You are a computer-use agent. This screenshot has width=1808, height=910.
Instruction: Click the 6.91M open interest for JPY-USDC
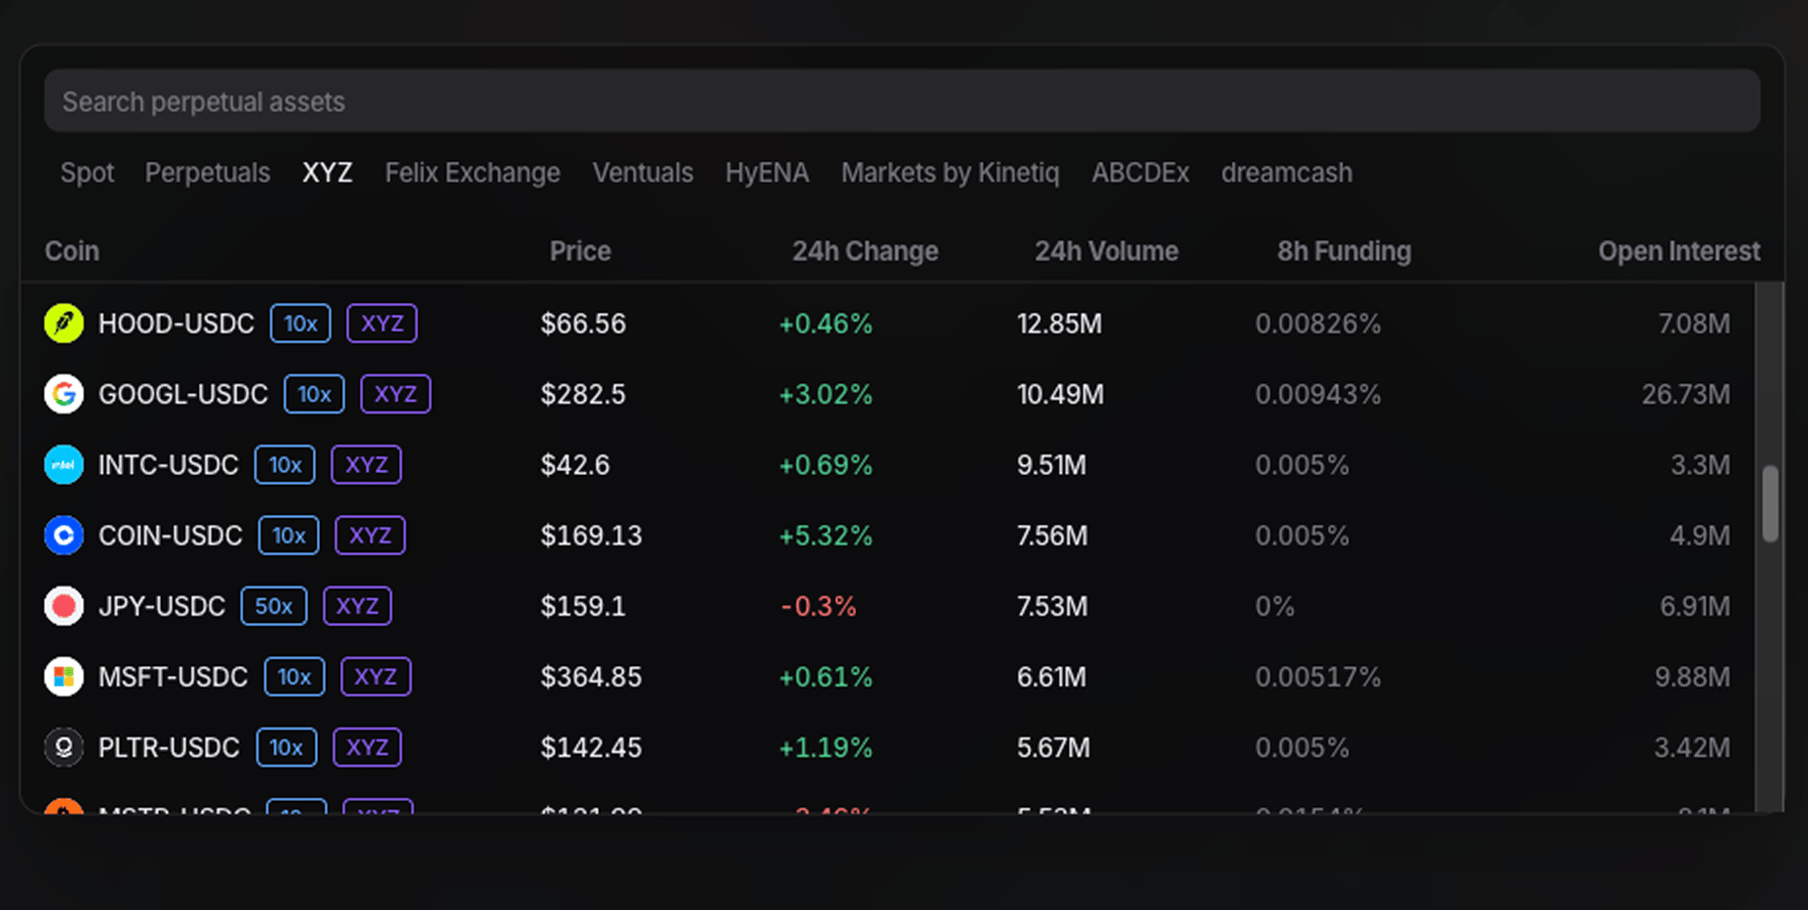[x=1696, y=606]
